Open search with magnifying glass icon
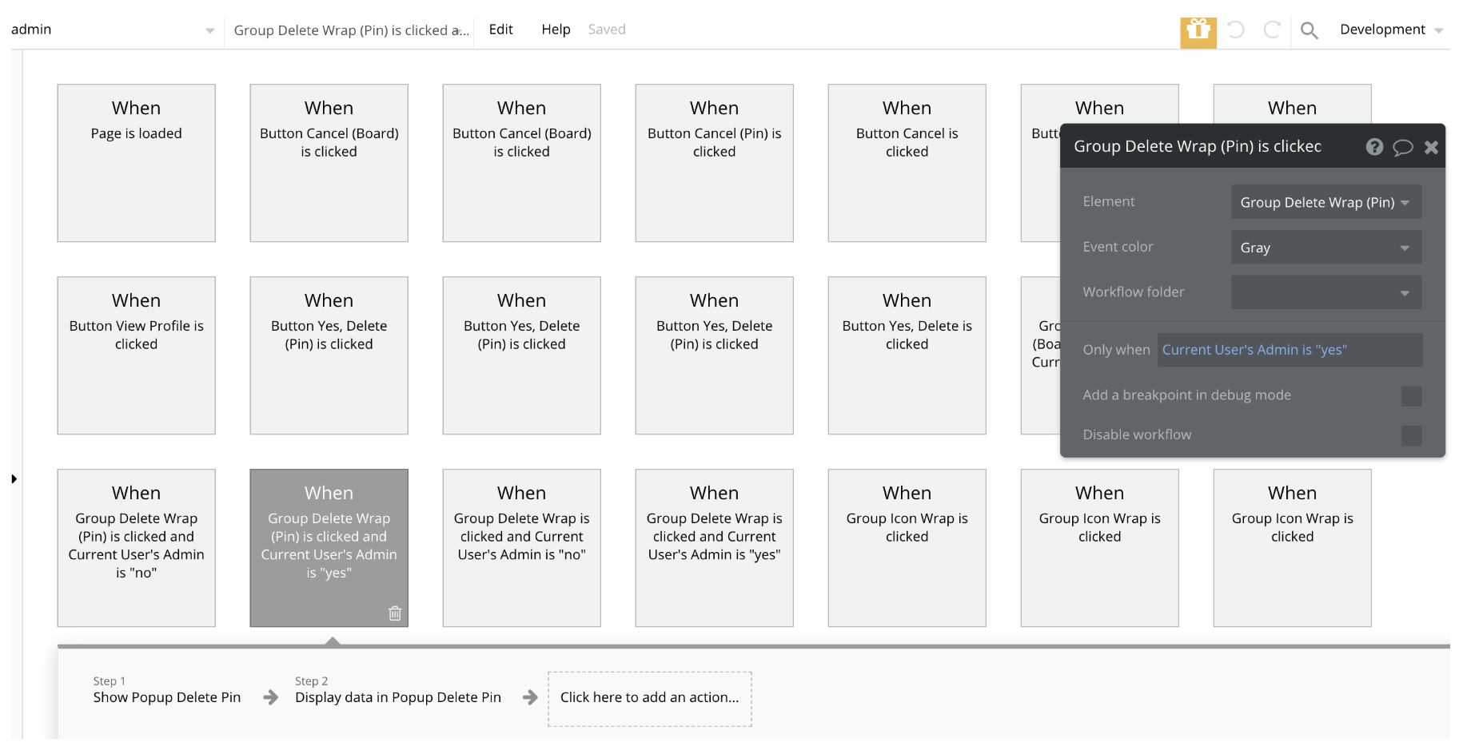This screenshot has width=1463, height=746. click(x=1309, y=30)
